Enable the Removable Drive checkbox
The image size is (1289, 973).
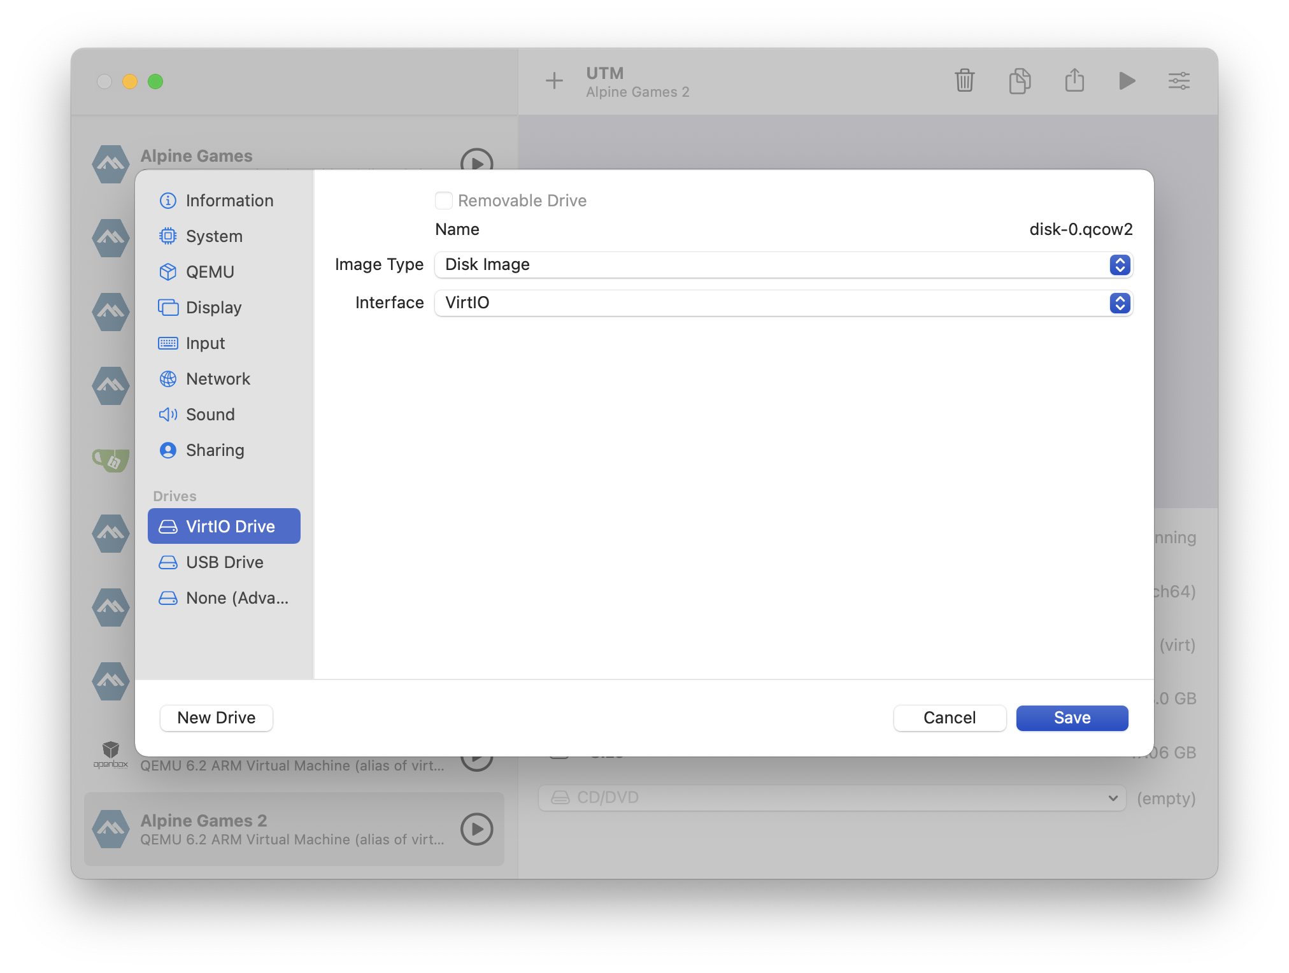tap(444, 200)
